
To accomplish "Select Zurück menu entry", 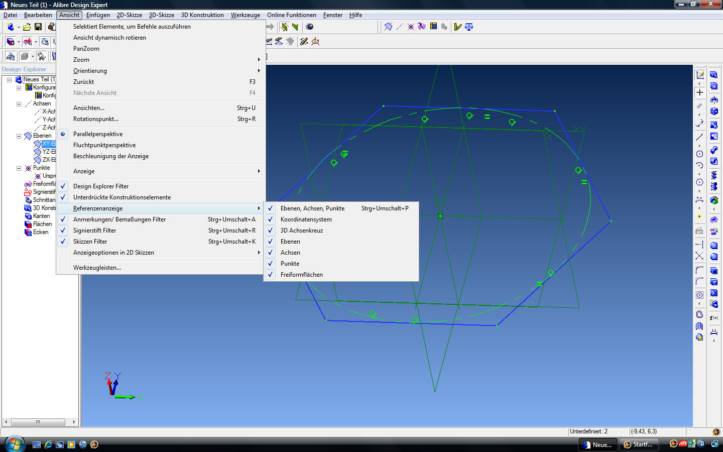I will coord(161,82).
